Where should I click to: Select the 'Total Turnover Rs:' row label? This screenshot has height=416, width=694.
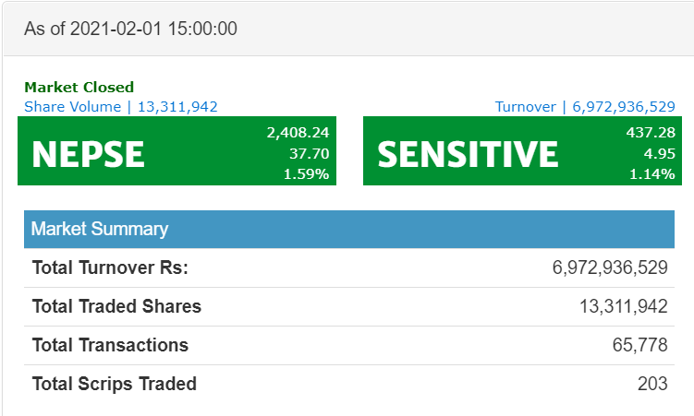coord(110,268)
